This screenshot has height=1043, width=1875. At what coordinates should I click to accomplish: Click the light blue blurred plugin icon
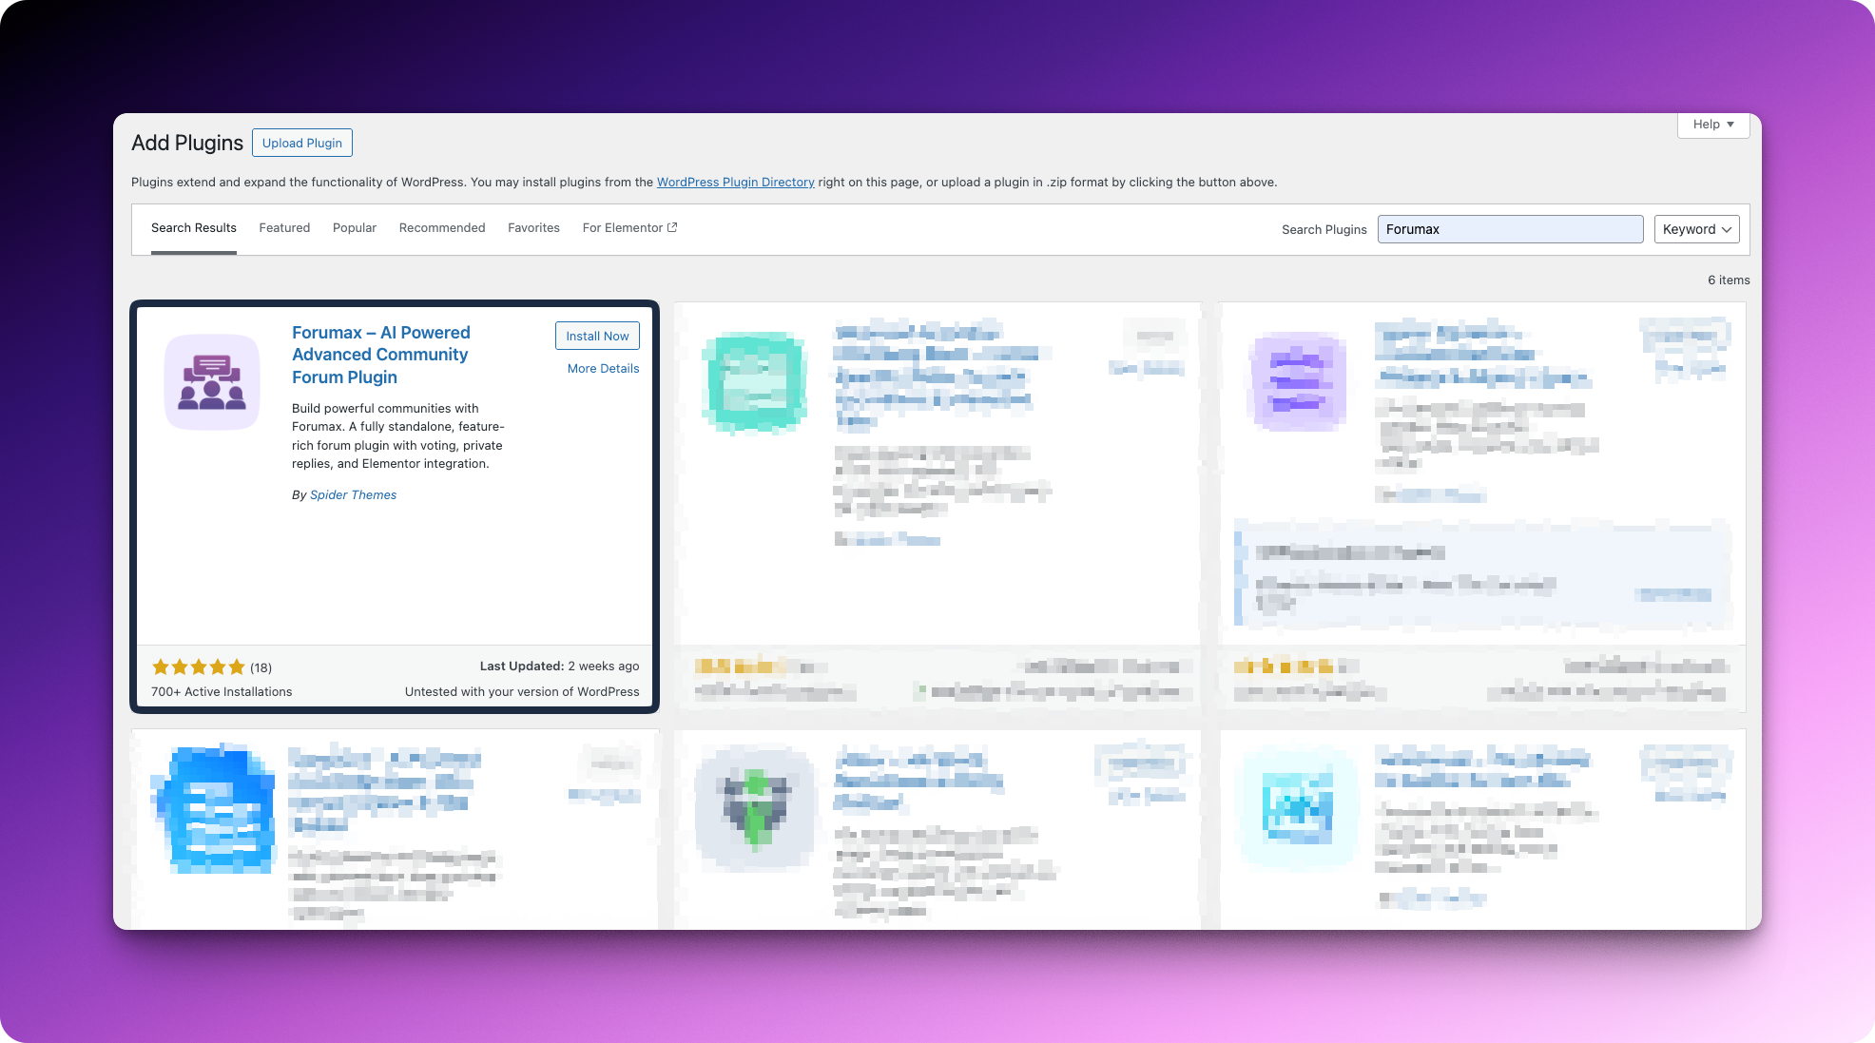(x=1298, y=808)
